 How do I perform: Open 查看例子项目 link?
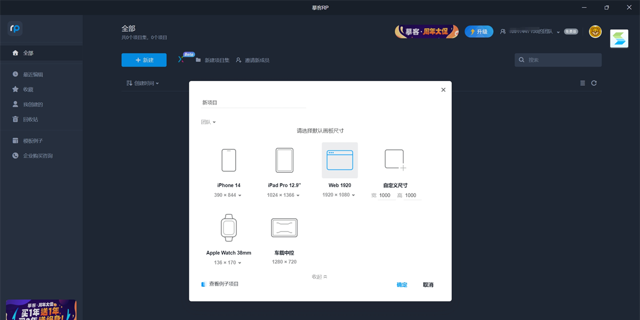point(220,284)
